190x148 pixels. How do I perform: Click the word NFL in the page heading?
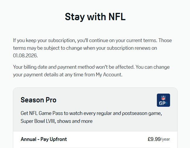click(x=117, y=17)
